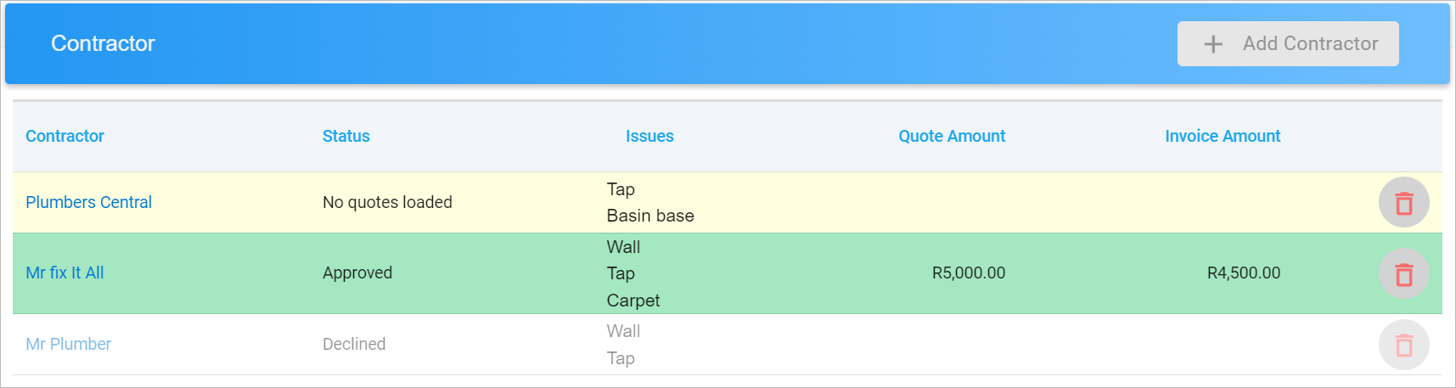1456x388 pixels.
Task: Click the Issues column header
Action: [649, 136]
